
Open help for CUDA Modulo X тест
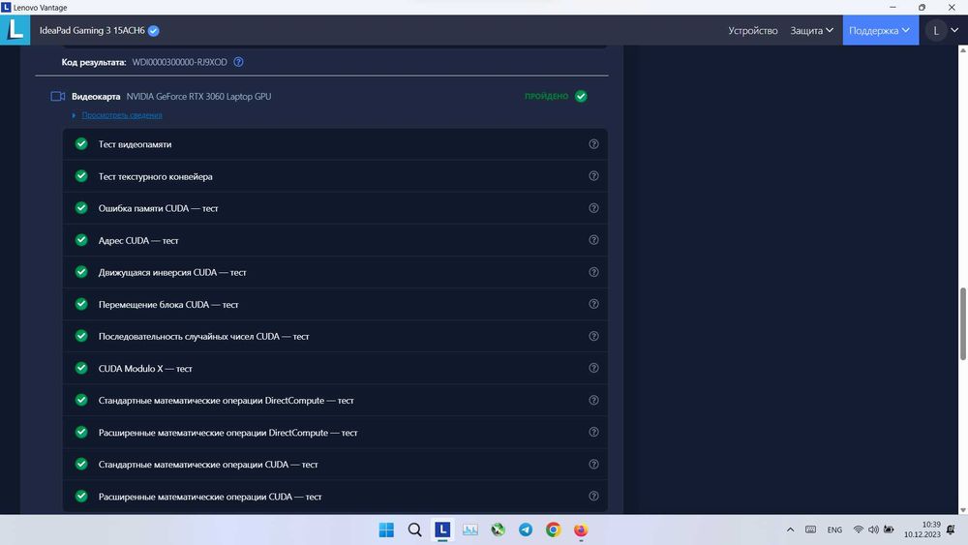pyautogui.click(x=593, y=368)
